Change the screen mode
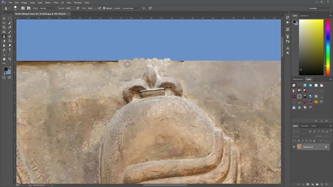This screenshot has height=187, width=333. point(10,77)
